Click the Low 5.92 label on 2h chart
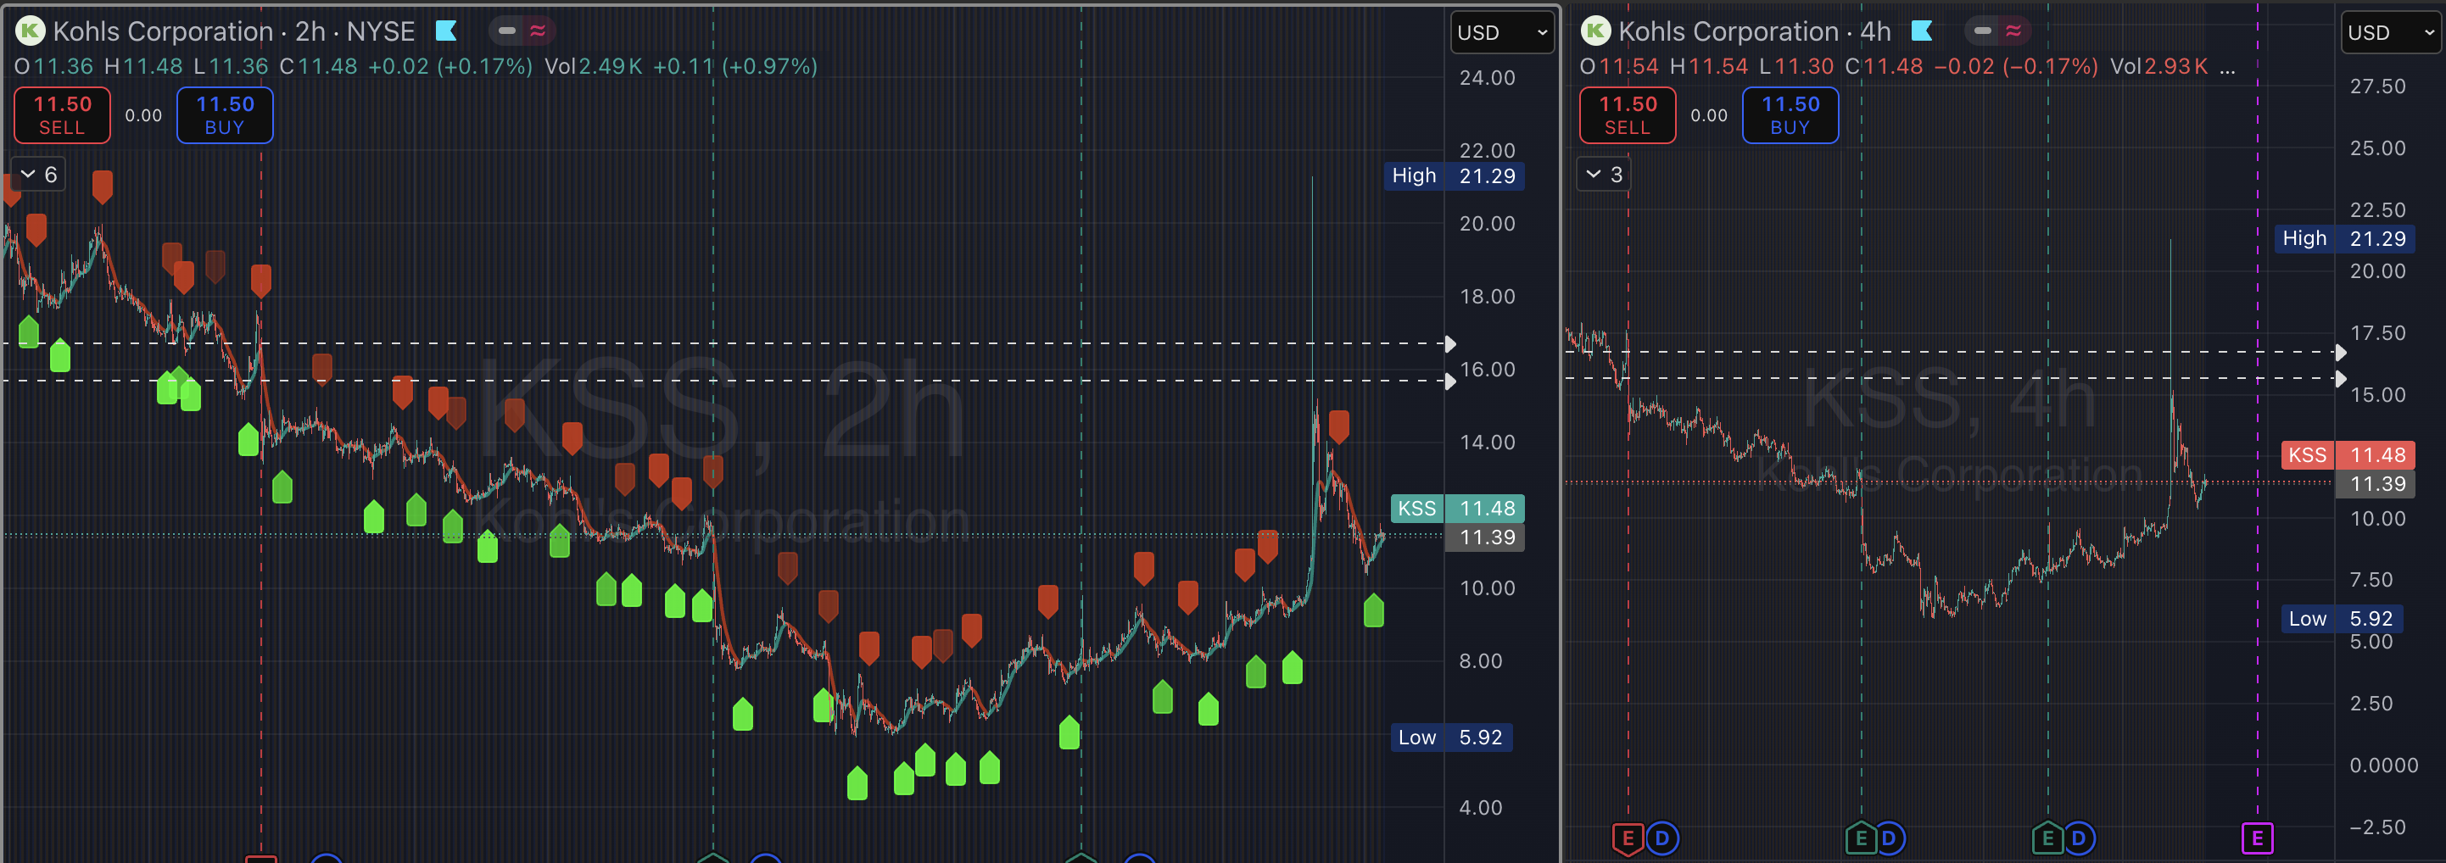 (x=1451, y=738)
